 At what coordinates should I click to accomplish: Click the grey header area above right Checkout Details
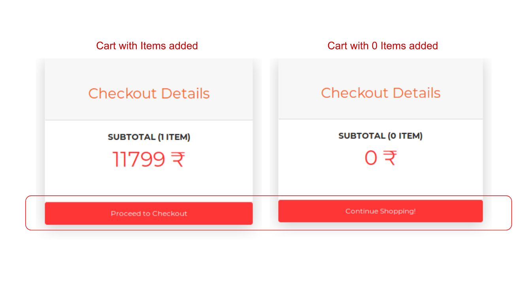pos(380,71)
